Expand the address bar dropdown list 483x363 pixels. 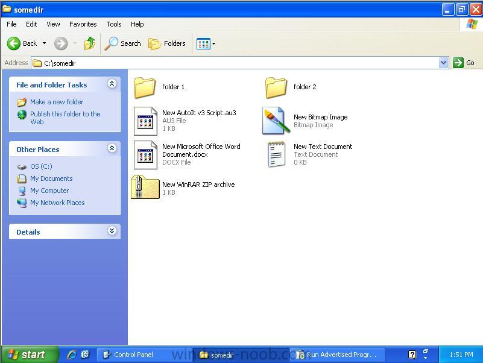tap(443, 63)
